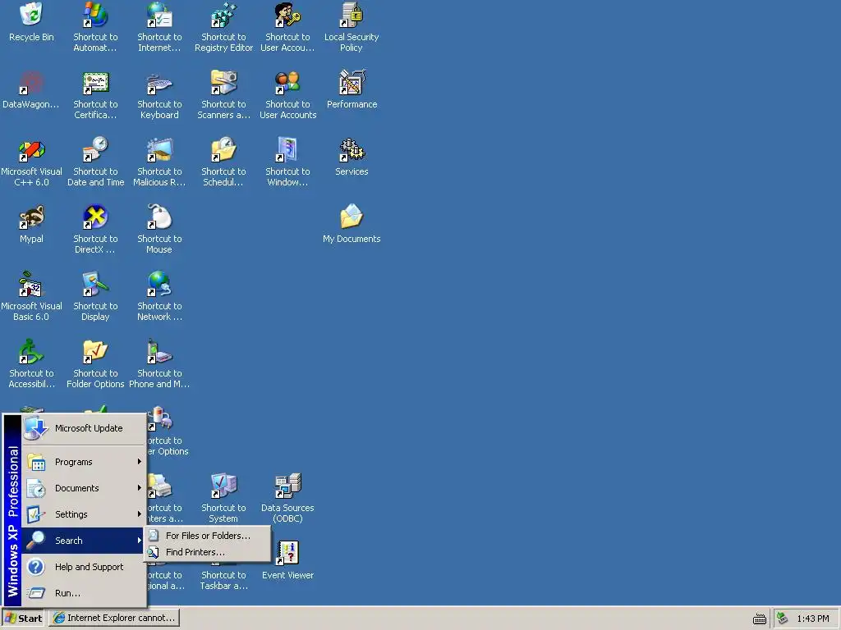Image resolution: width=841 pixels, height=630 pixels.
Task: Click the Search submenu arrow
Action: [139, 540]
